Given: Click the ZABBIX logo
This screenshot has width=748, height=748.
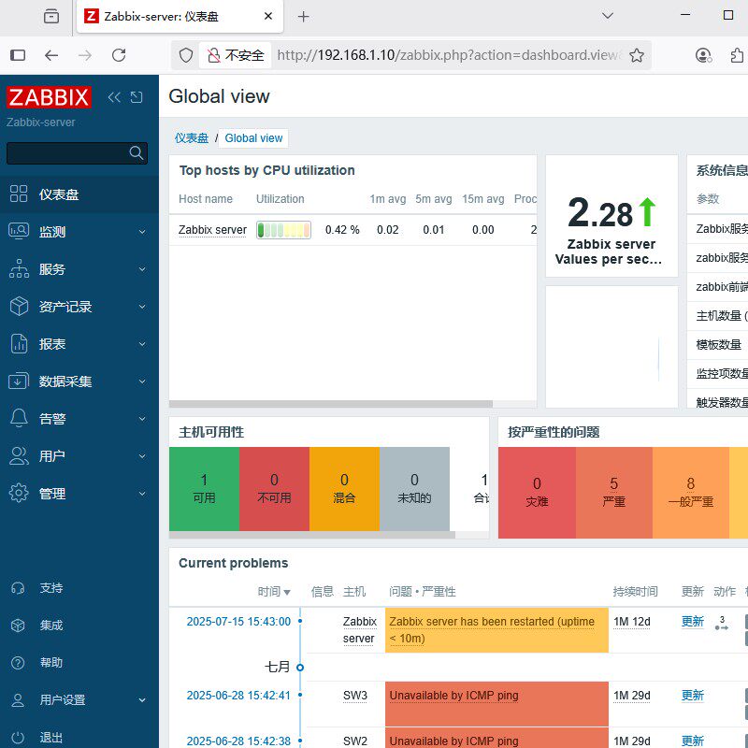Looking at the screenshot, I should [49, 97].
